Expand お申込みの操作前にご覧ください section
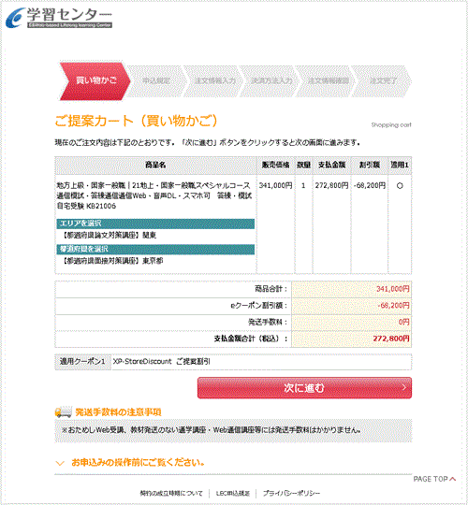This screenshot has width=468, height=505. tap(130, 463)
